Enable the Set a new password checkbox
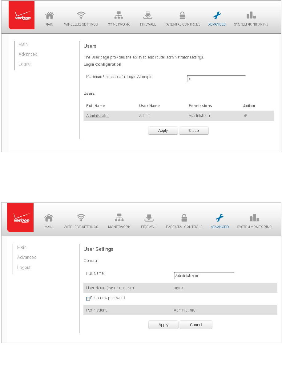The height and width of the screenshot is (387, 282). point(88,299)
